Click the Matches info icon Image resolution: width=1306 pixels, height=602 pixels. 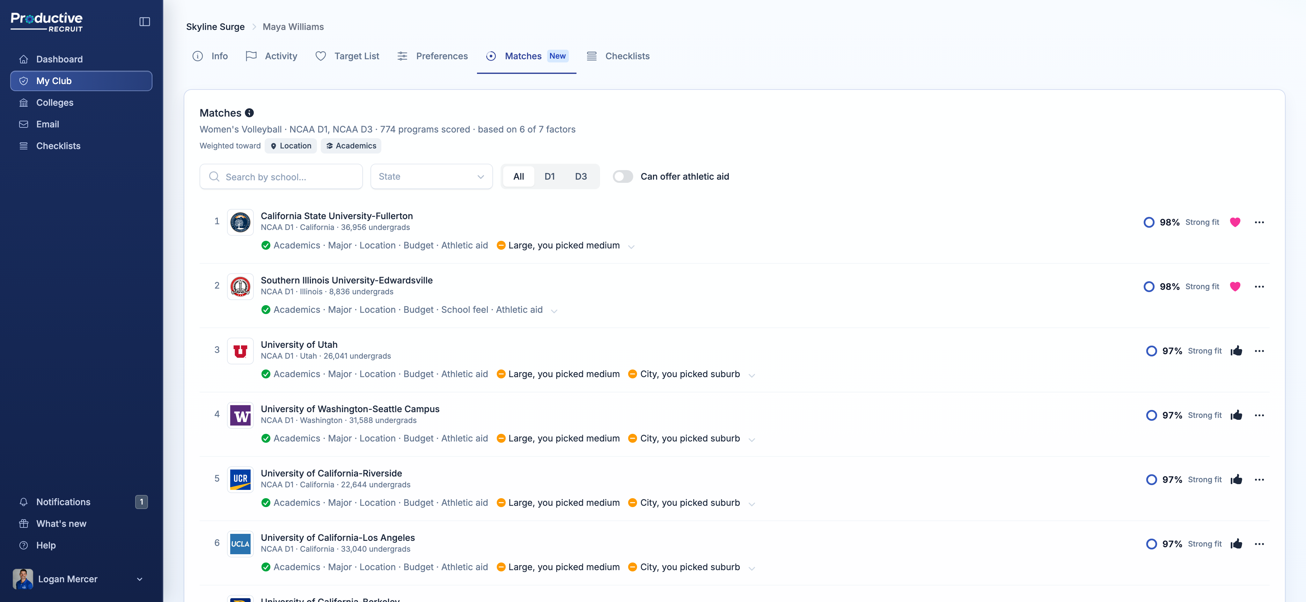tap(249, 113)
